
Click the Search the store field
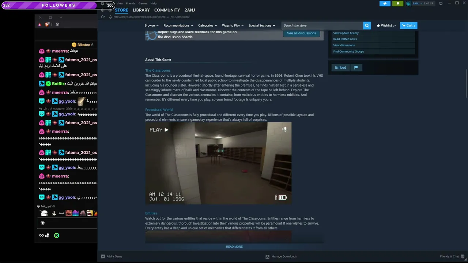coord(322,25)
